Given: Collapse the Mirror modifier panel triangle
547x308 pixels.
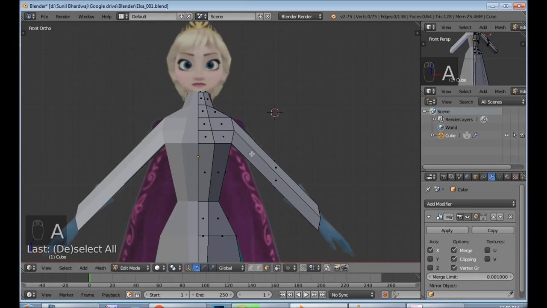Looking at the screenshot, I should point(429,217).
